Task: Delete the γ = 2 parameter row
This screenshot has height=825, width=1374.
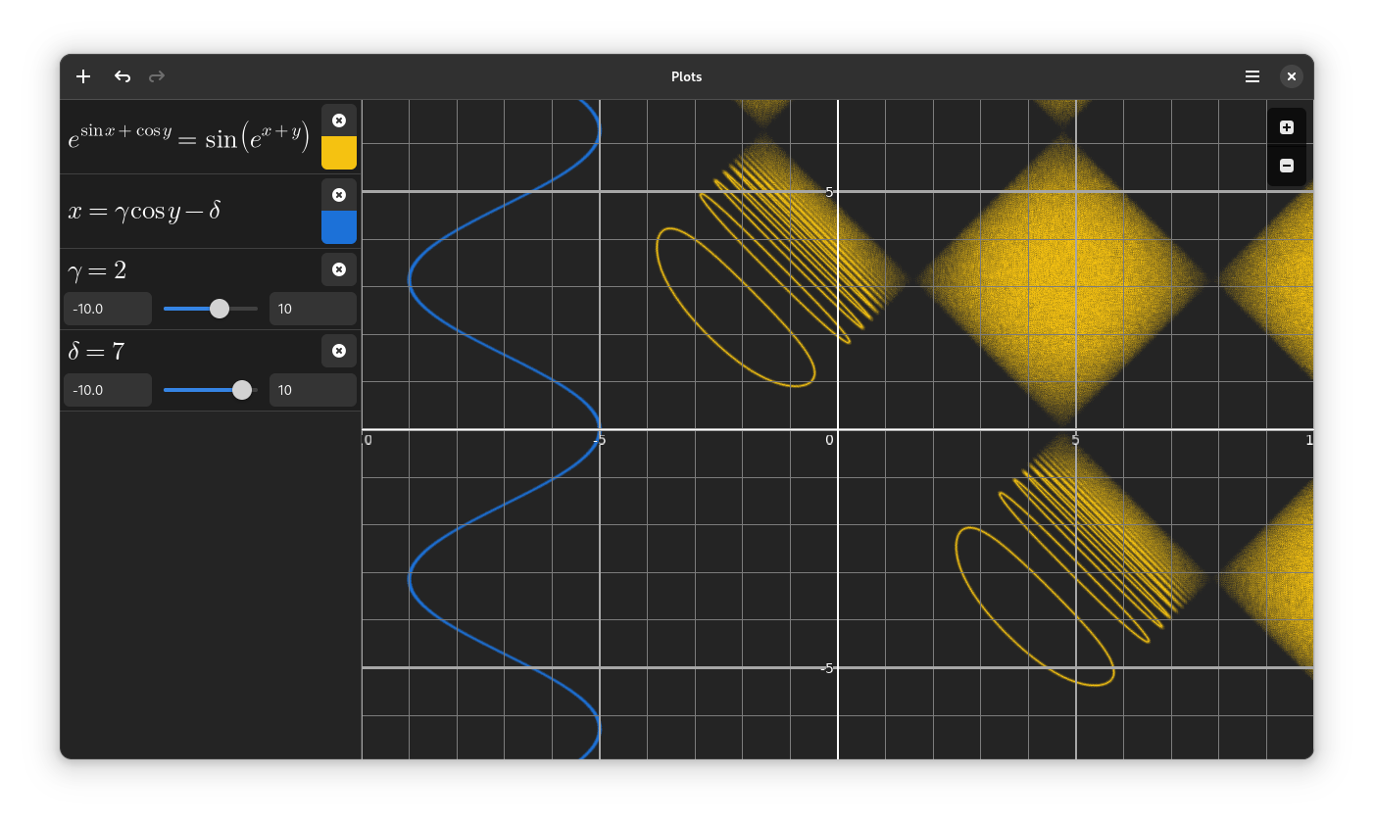Action: pyautogui.click(x=338, y=269)
